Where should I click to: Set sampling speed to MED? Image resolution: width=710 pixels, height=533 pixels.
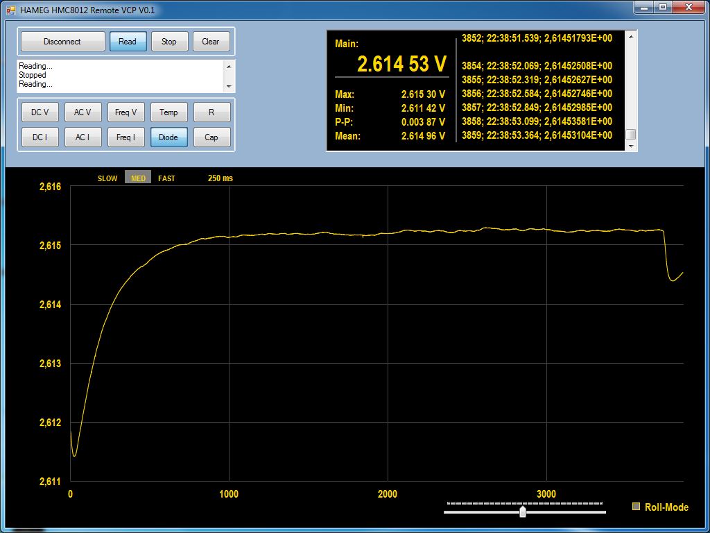[138, 178]
